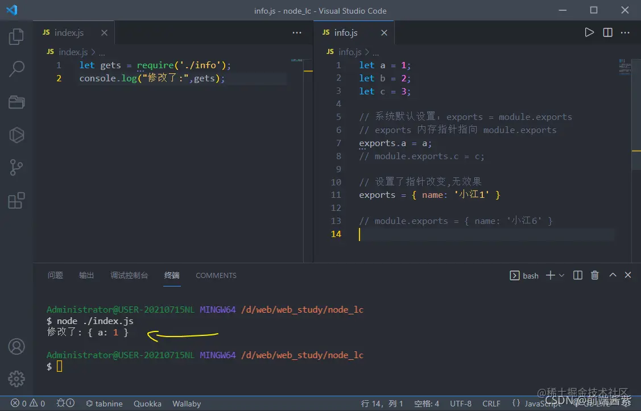
Task: Click the require('./info') call in index.js
Action: 181,65
